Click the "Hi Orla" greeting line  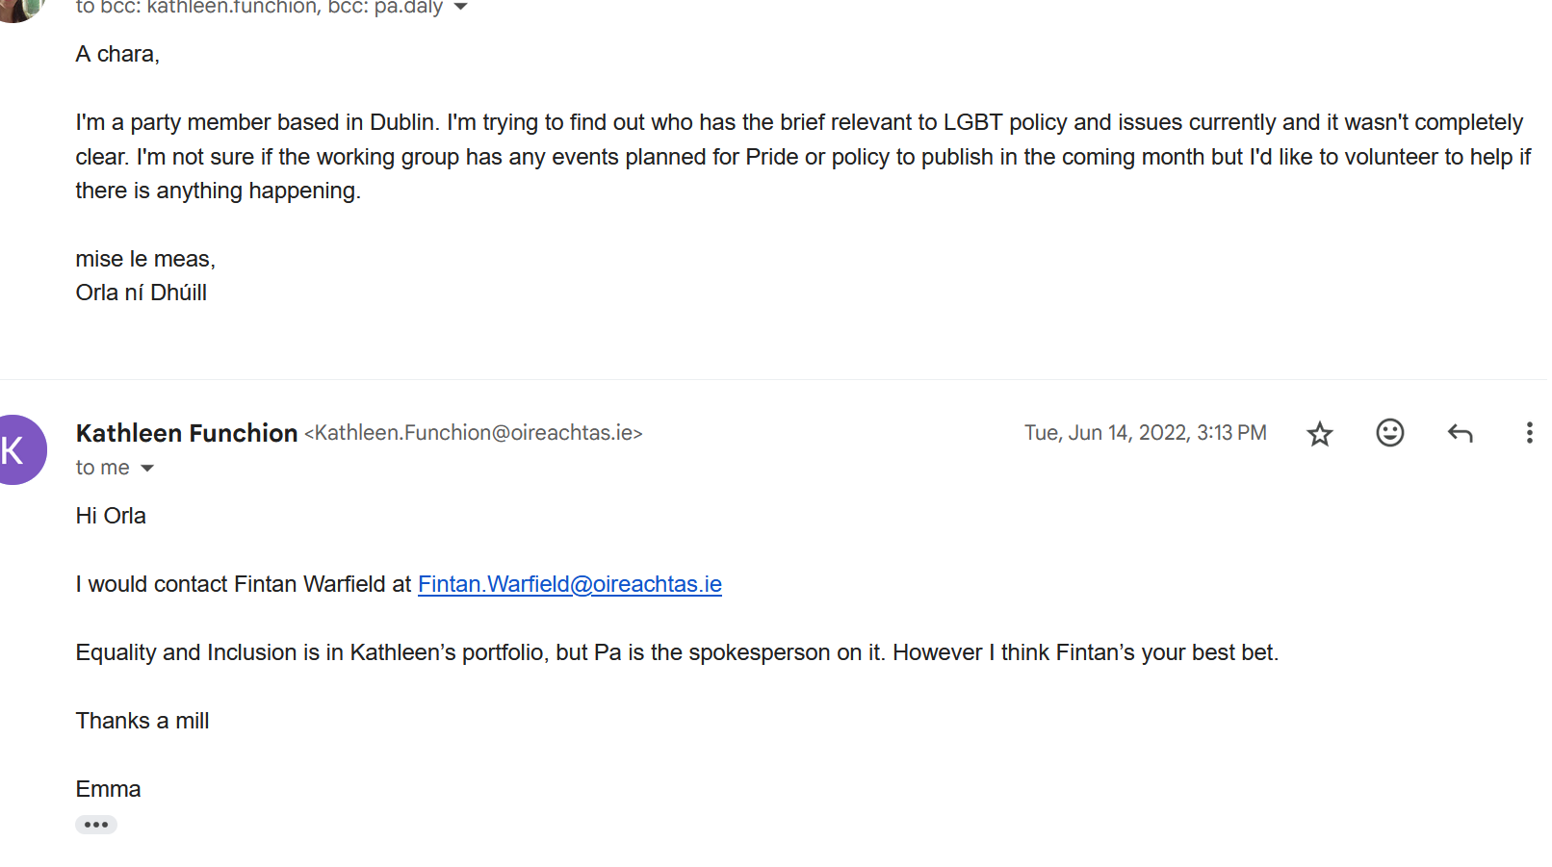111,516
